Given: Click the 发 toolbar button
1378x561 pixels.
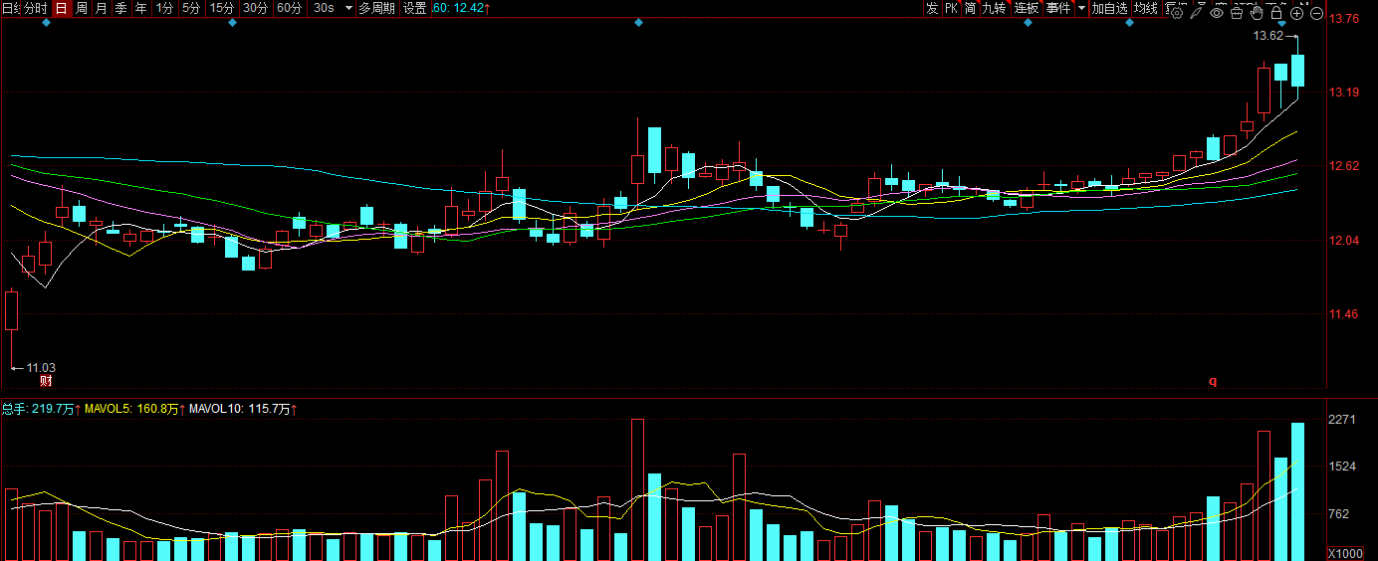Looking at the screenshot, I should coord(932,8).
